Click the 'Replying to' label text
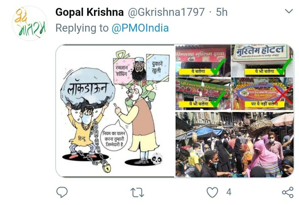The image size is (299, 205). click(x=82, y=28)
